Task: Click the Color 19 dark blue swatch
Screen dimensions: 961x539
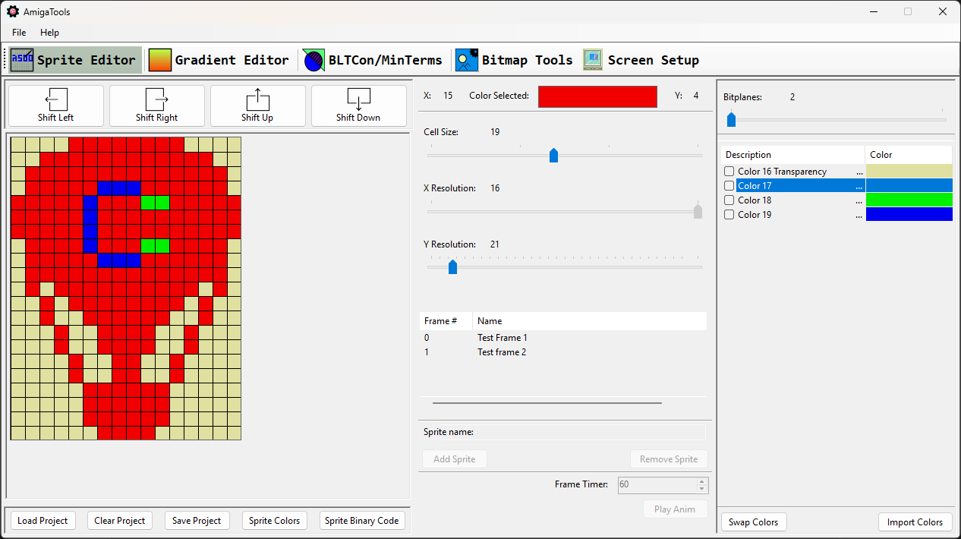Action: click(x=909, y=215)
